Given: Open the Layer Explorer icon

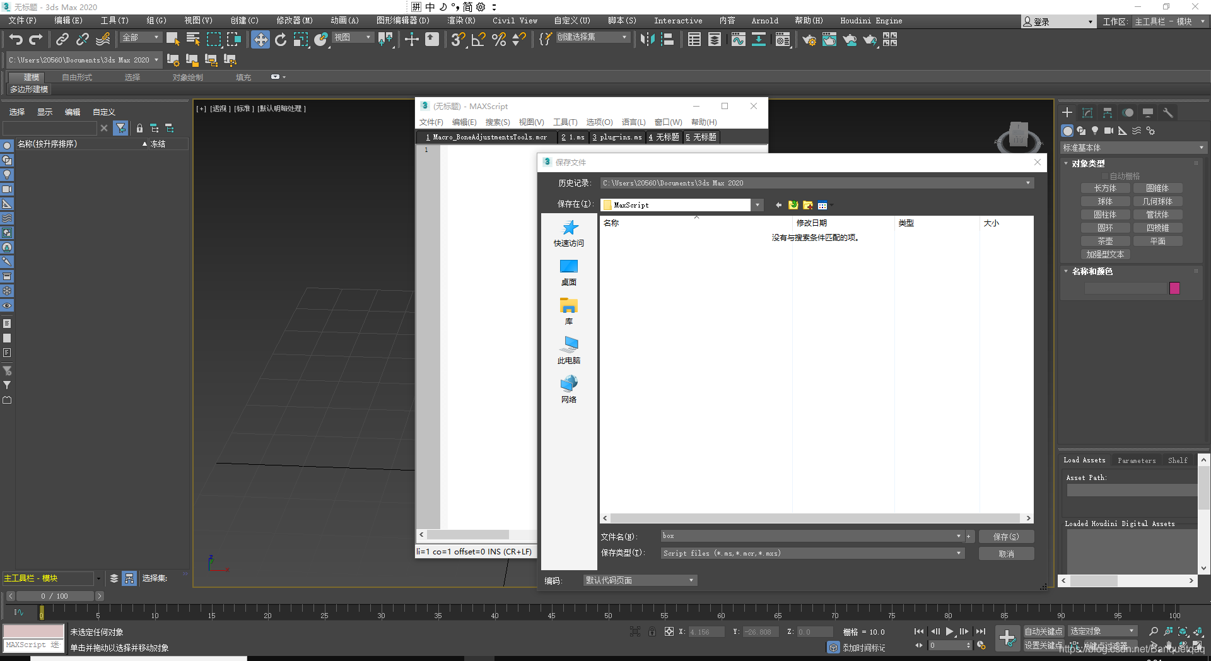Looking at the screenshot, I should coord(715,40).
